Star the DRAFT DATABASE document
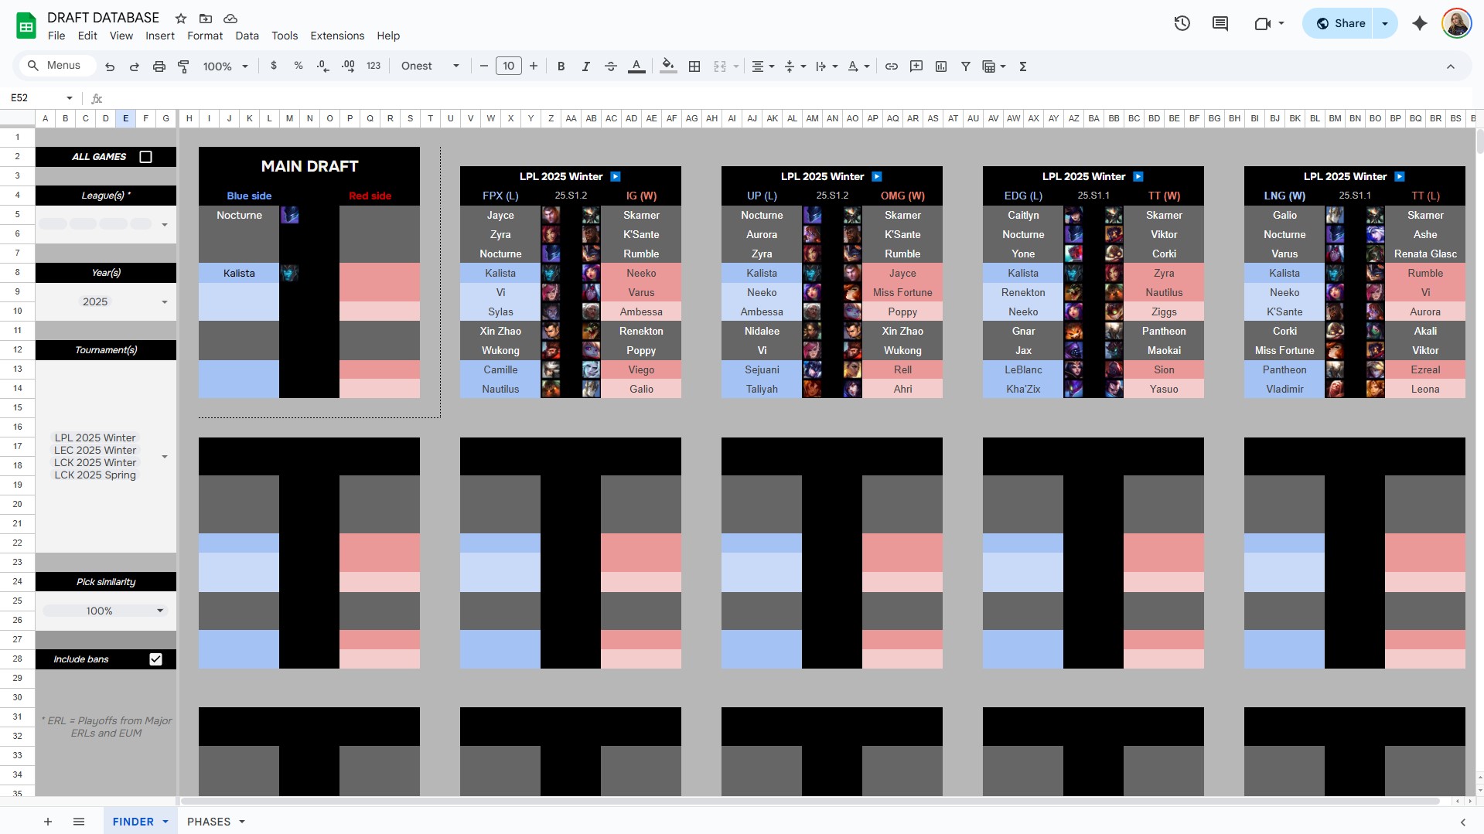1484x834 pixels. point(181,18)
